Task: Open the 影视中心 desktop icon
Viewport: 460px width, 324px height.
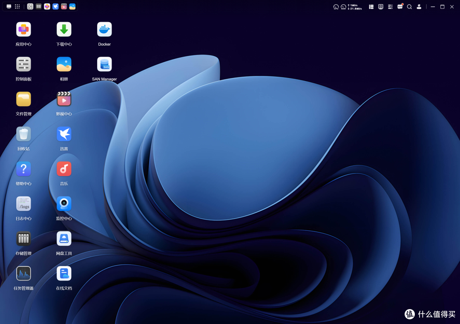Action: coord(64,99)
